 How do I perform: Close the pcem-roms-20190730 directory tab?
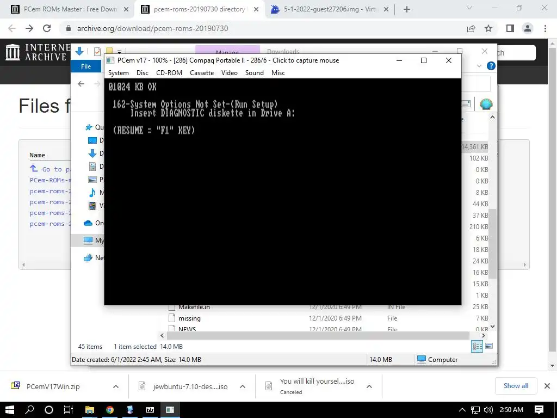(x=256, y=9)
